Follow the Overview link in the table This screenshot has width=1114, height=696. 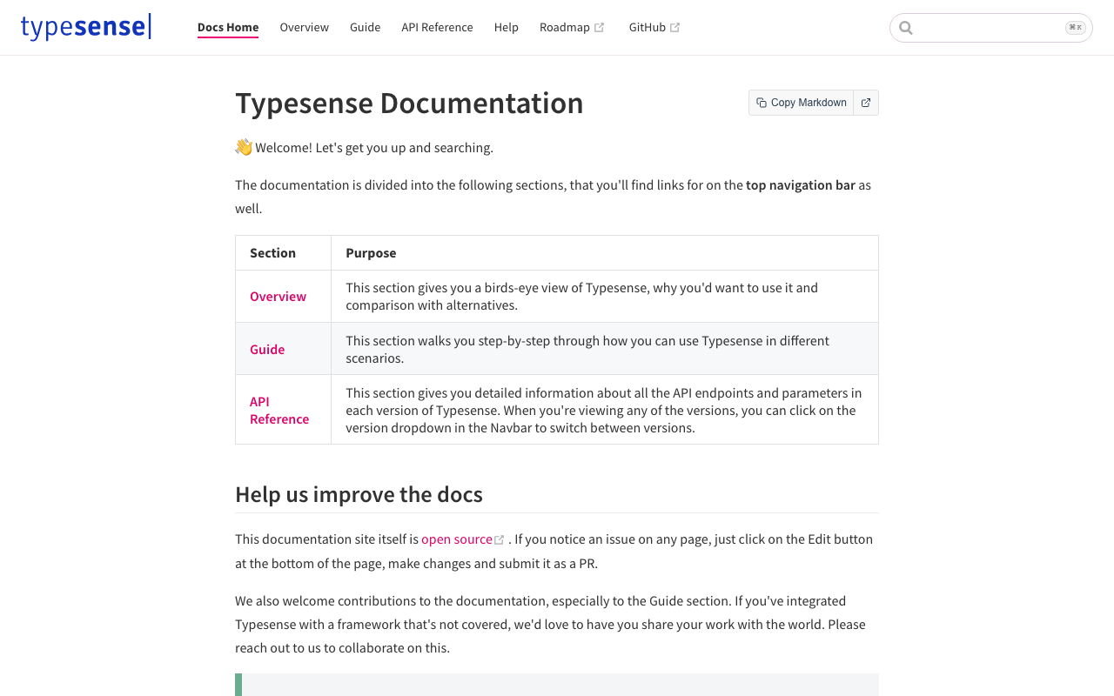pos(278,296)
